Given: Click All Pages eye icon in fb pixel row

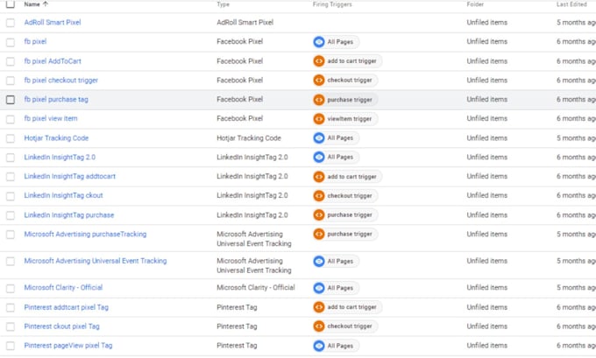Looking at the screenshot, I should (319, 42).
